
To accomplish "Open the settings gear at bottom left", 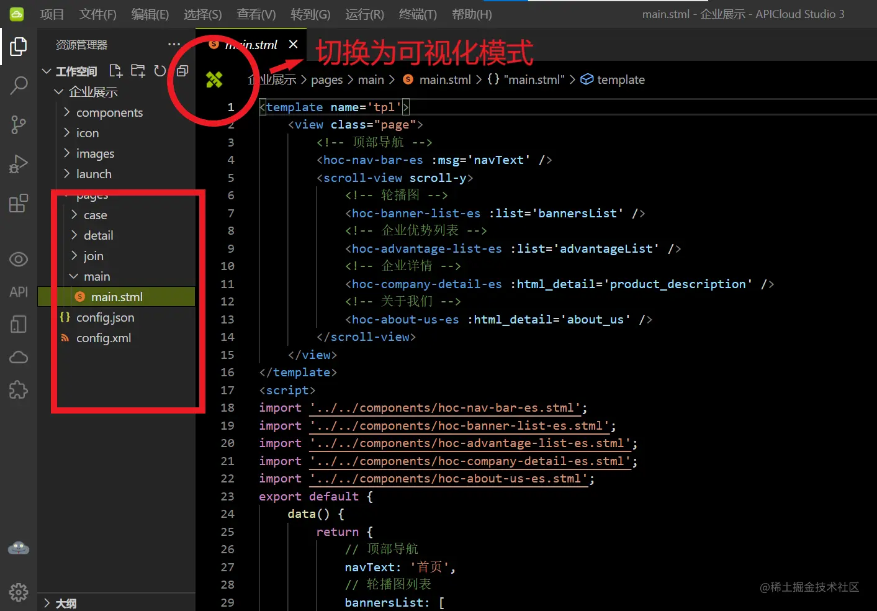I will pos(18,592).
